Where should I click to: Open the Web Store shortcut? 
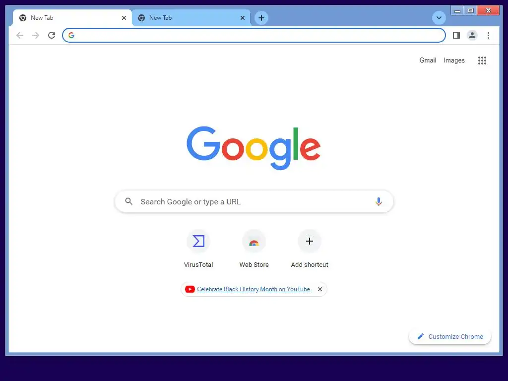coord(254,249)
